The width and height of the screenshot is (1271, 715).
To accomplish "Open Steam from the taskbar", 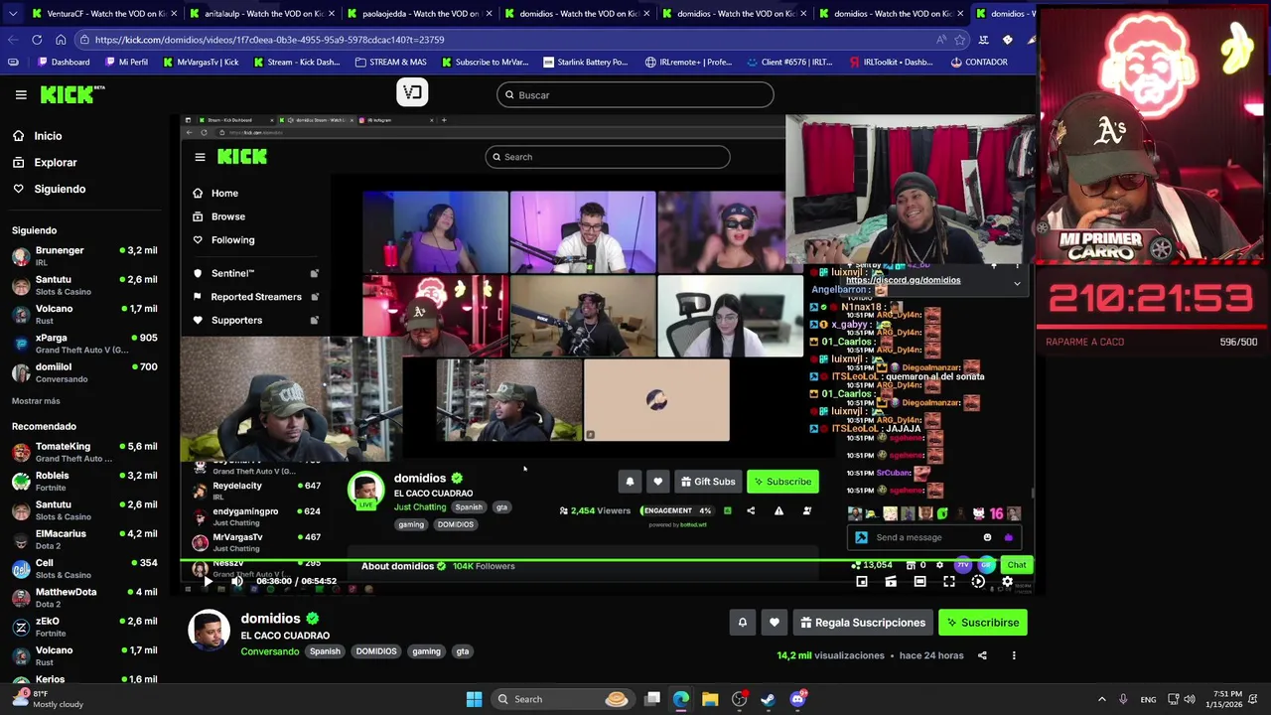I will [769, 699].
